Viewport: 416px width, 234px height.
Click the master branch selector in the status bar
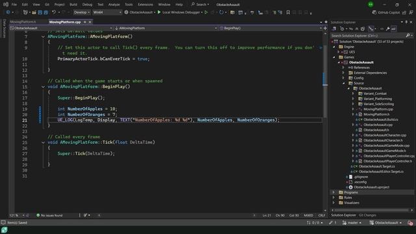(352, 222)
